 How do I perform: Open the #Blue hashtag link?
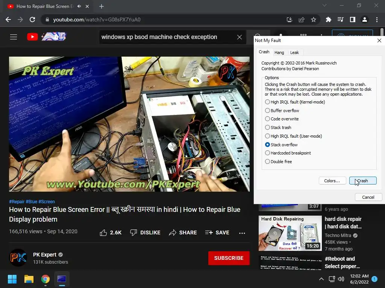click(32, 201)
